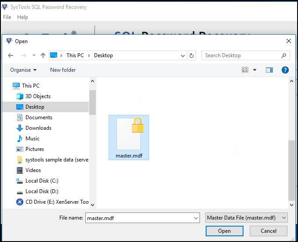Click the Videos film strip icon
The image size is (298, 242).
click(20, 170)
